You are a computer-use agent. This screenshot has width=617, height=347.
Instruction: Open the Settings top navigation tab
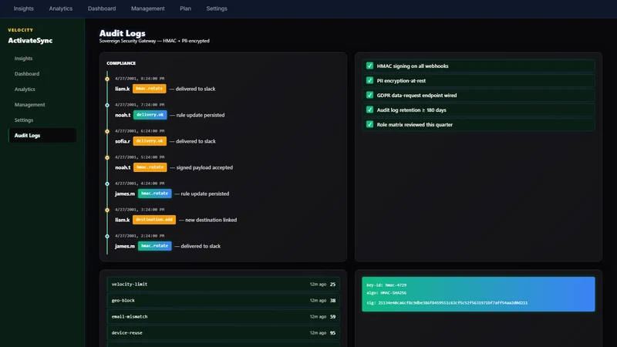pyautogui.click(x=217, y=8)
